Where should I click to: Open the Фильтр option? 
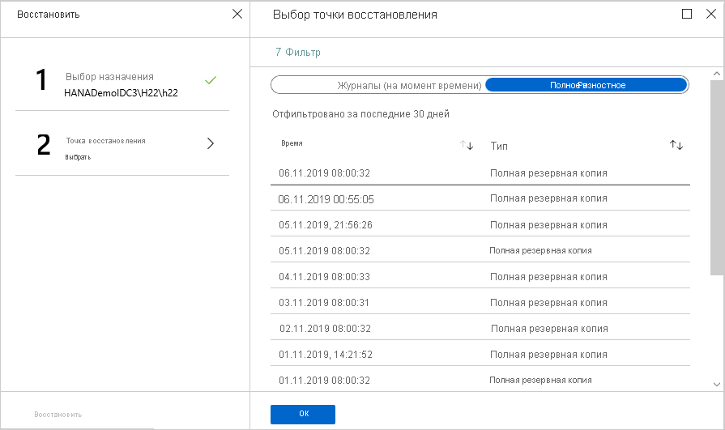298,53
